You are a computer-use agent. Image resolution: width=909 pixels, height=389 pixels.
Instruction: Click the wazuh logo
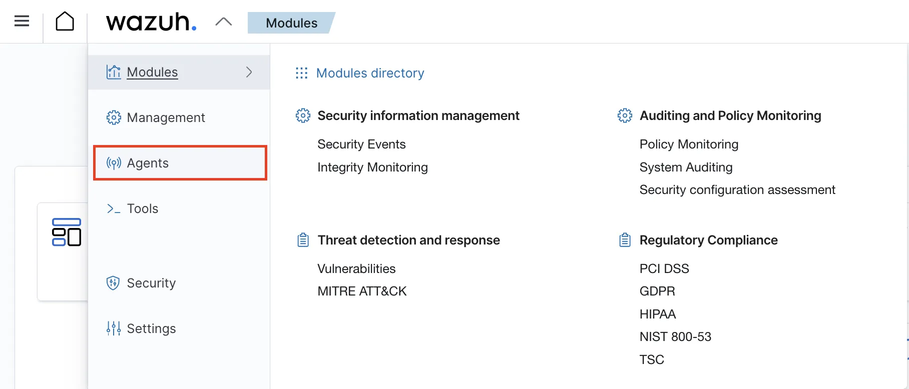(x=151, y=22)
